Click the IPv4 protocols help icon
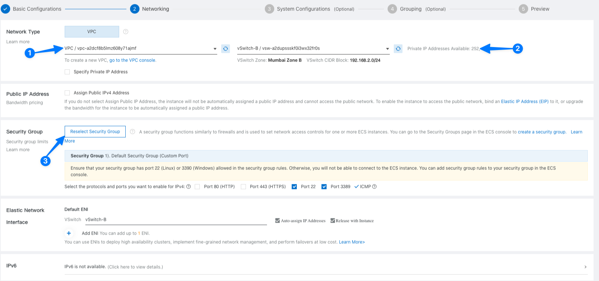 (x=189, y=187)
